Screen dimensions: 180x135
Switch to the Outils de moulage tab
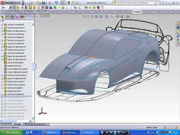(82, 12)
